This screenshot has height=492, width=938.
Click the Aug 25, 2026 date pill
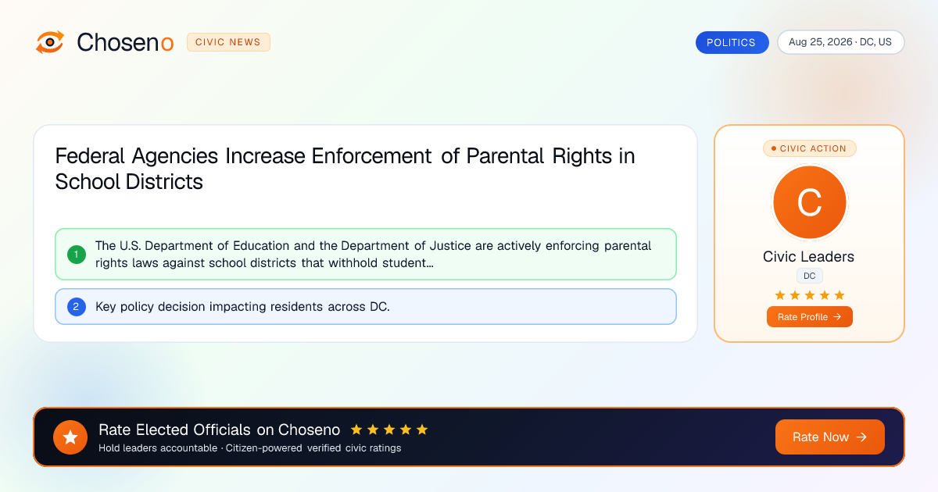tap(840, 42)
